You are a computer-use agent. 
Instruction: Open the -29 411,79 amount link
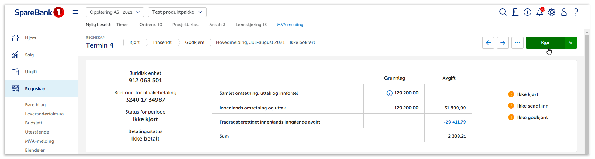(x=454, y=122)
